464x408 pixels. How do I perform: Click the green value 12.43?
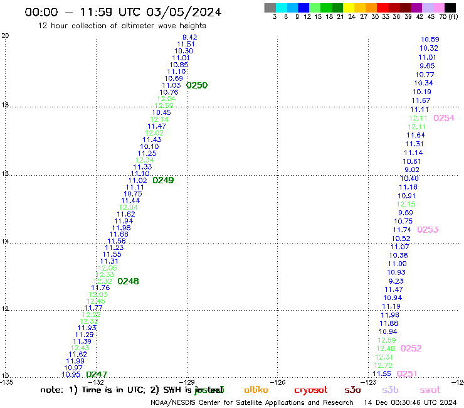click(x=80, y=348)
